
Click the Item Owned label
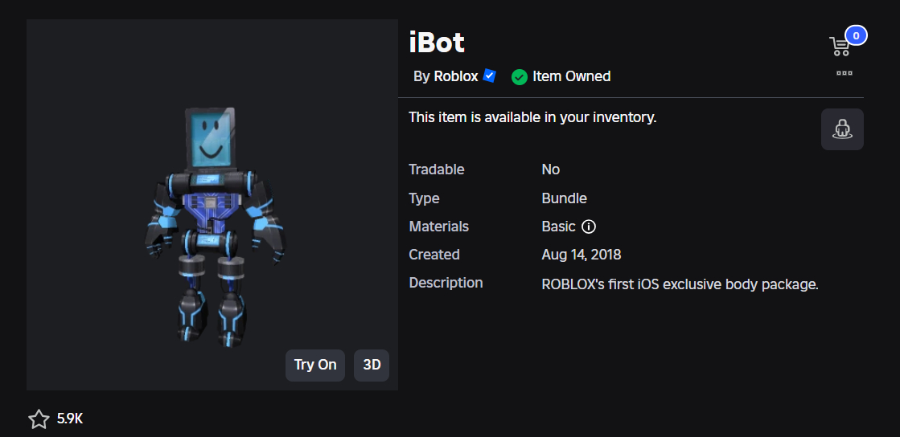pos(572,76)
